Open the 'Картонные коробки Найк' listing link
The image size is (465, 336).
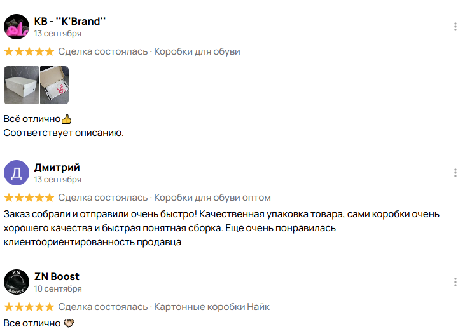click(x=212, y=307)
